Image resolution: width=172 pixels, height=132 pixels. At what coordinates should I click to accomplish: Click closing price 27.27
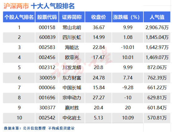[x=99, y=98]
